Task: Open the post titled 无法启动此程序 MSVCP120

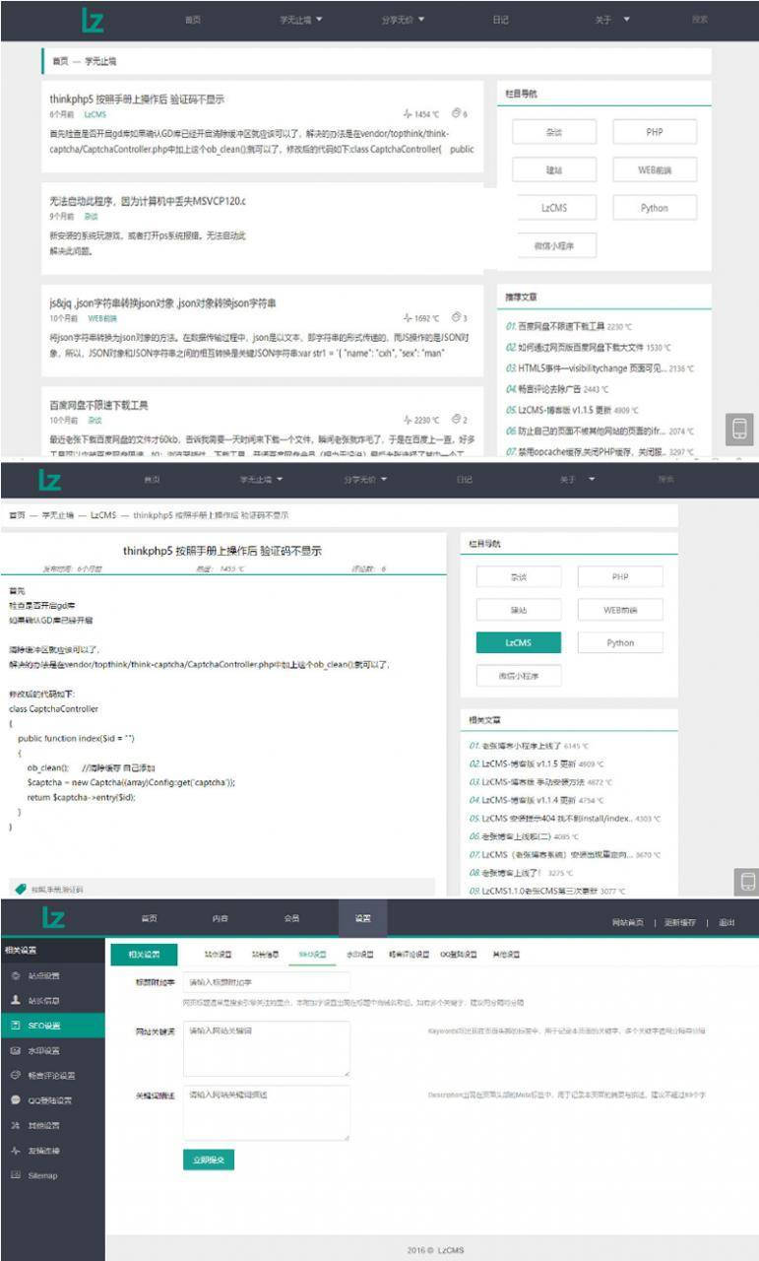Action: tap(148, 201)
